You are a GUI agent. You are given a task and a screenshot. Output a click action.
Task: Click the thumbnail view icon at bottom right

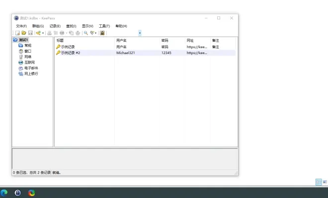pyautogui.click(x=325, y=182)
